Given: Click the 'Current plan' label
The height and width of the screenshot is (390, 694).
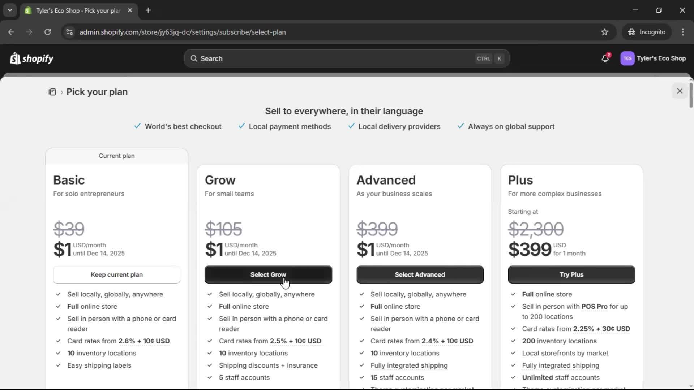Looking at the screenshot, I should point(116,156).
